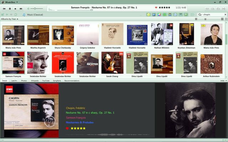Select the Martha Argerich album

pyautogui.click(x=38, y=35)
